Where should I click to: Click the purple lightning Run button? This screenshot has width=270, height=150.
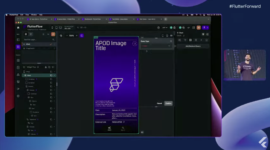tap(204, 28)
